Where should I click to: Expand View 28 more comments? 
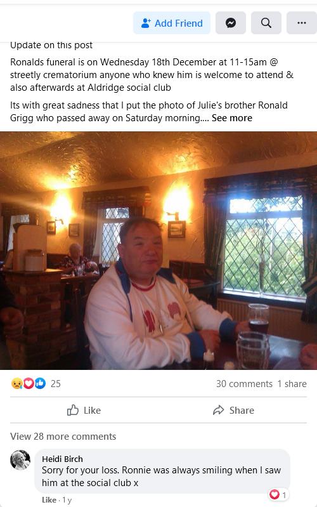click(63, 437)
